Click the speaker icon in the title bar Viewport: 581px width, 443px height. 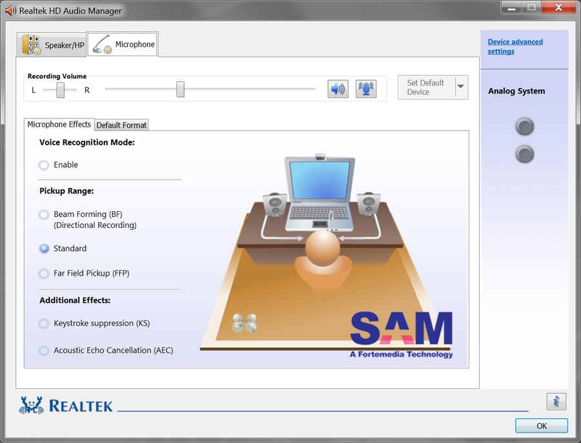point(10,10)
